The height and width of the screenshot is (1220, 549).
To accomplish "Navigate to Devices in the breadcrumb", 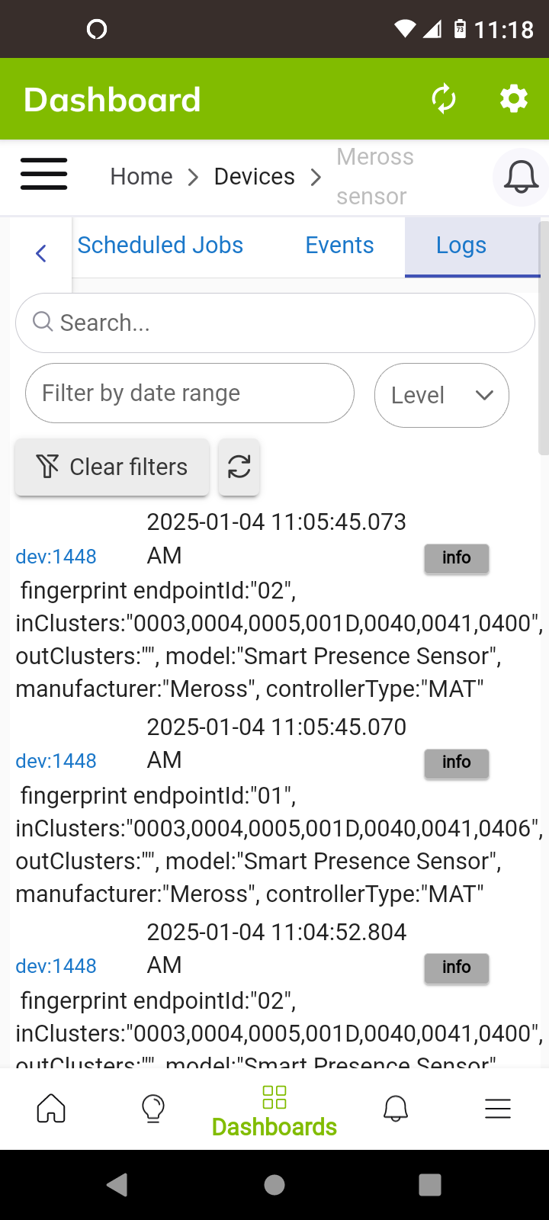I will tap(254, 176).
